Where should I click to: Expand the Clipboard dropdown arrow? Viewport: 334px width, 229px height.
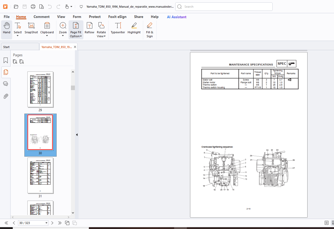pyautogui.click(x=47, y=36)
